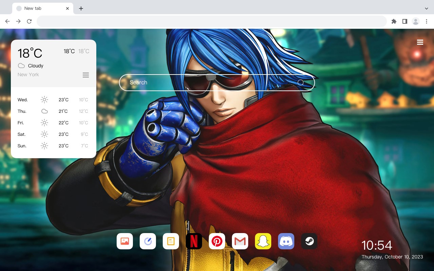Open a new browser tab

81,8
